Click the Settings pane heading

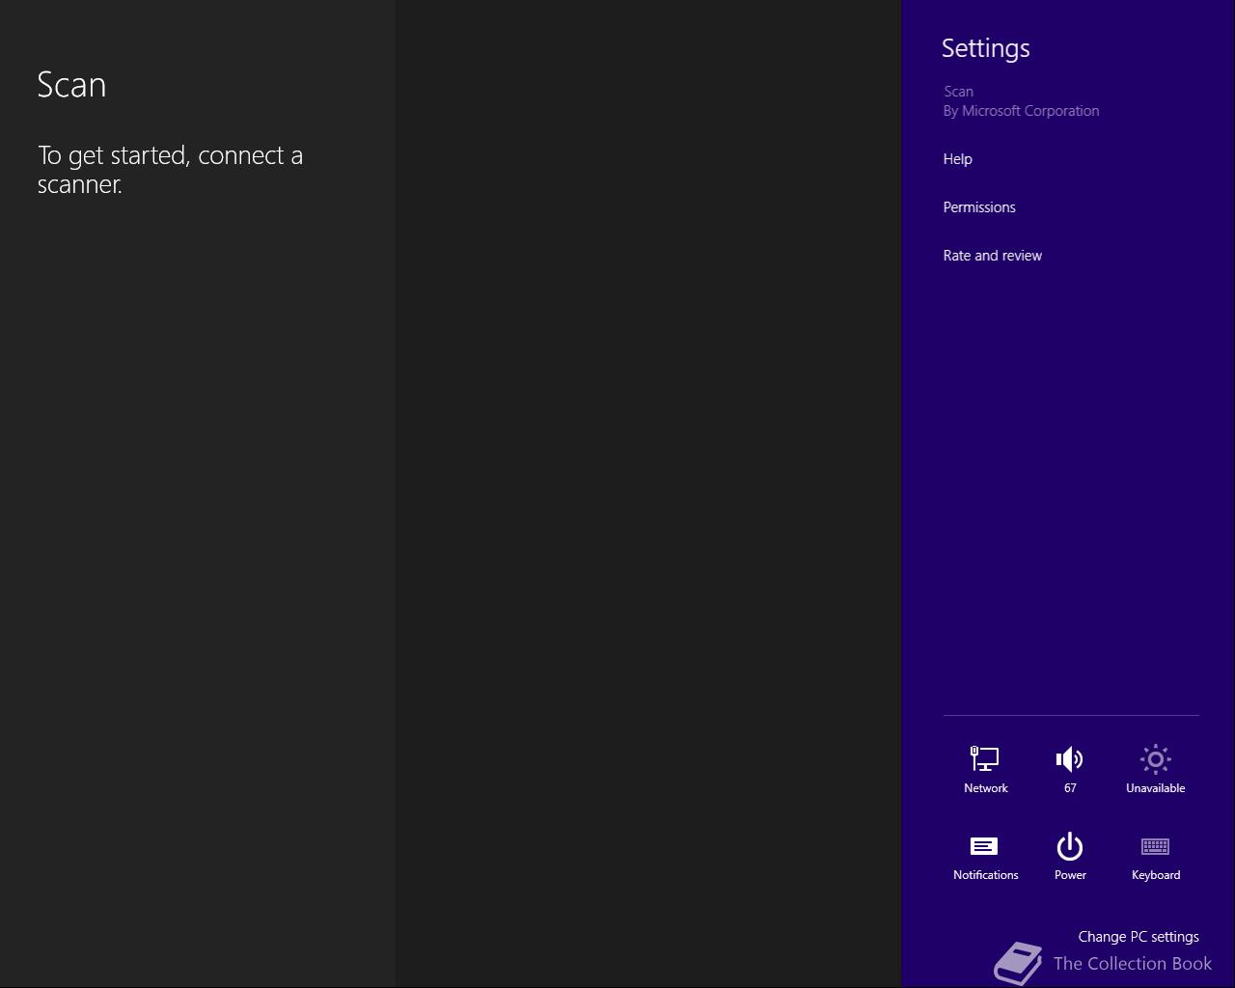pyautogui.click(x=985, y=48)
